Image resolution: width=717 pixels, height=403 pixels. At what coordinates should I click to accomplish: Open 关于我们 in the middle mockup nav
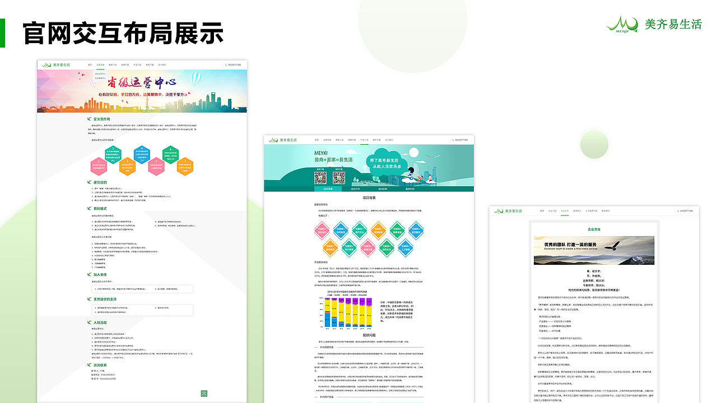coord(389,140)
